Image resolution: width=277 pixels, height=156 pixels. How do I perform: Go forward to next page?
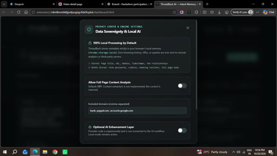[11, 12]
